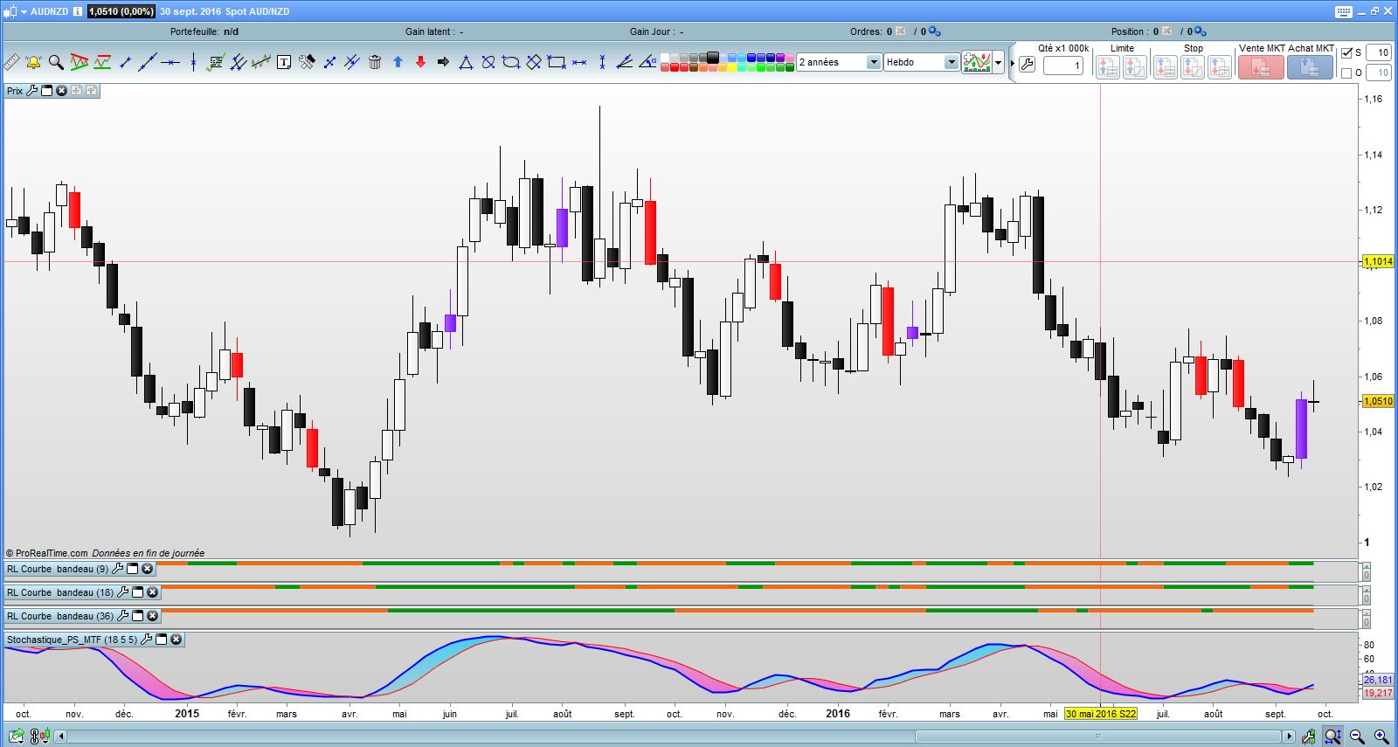
Task: Open RL Courbe bandeau (9) settings wrench
Action: point(118,569)
